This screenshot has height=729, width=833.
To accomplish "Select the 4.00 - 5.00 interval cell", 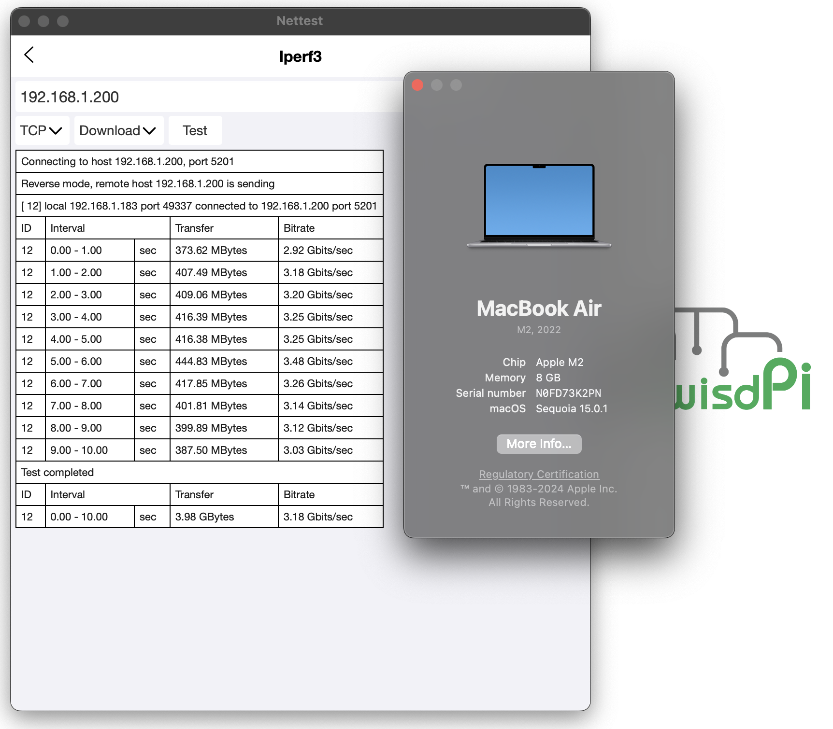I will [x=89, y=339].
